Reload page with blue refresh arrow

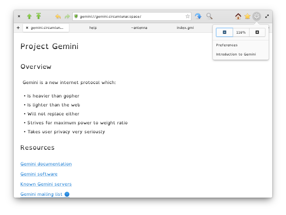tap(198, 16)
